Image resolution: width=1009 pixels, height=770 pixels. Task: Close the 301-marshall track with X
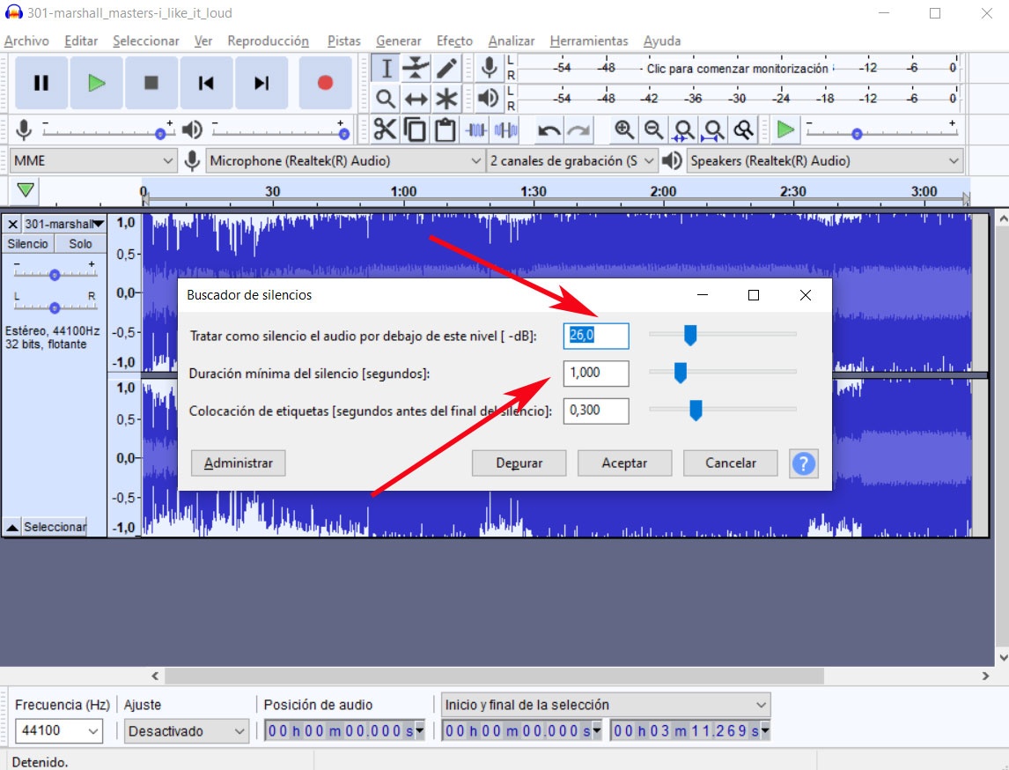[x=12, y=224]
